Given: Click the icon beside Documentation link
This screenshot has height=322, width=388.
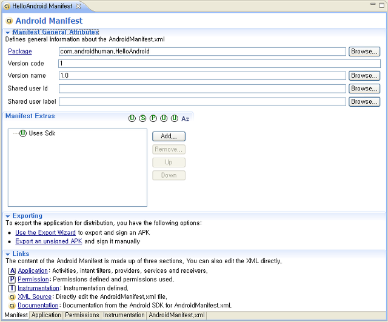Looking at the screenshot, I should point(12,306).
